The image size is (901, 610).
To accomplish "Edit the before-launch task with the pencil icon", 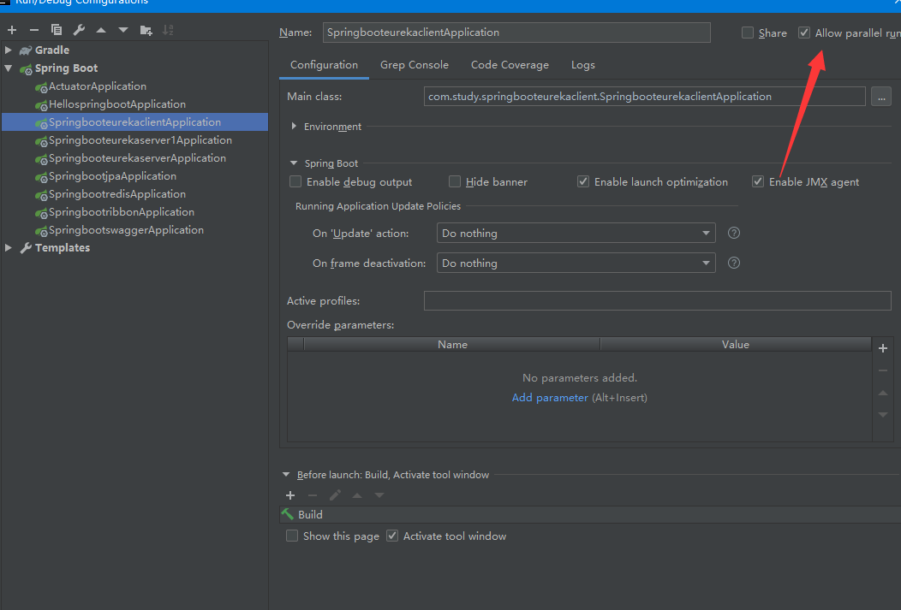I will 335,495.
